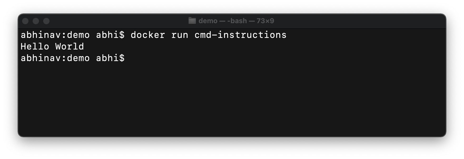Screen dimensions: 464x159
Task: Zoom the window using the third title-bar button
Action: [x=46, y=21]
